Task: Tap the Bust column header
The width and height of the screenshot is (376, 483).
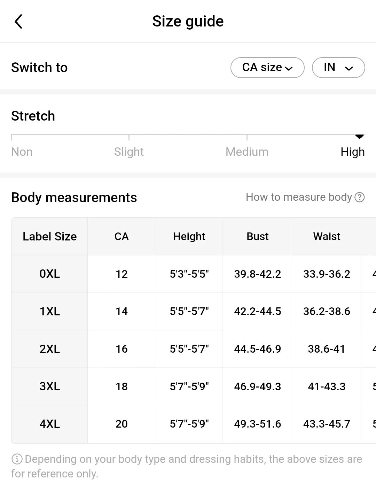Action: 257,237
